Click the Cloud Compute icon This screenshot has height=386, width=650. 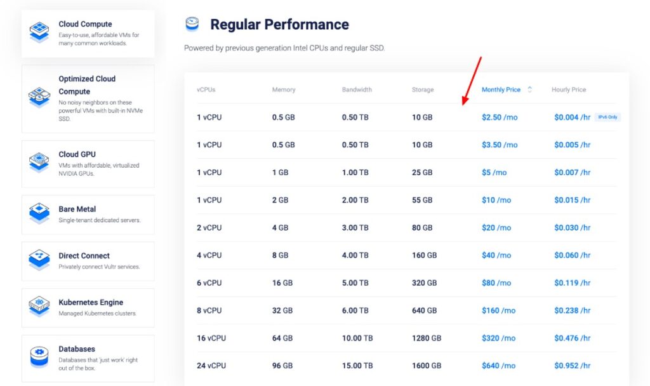(39, 32)
